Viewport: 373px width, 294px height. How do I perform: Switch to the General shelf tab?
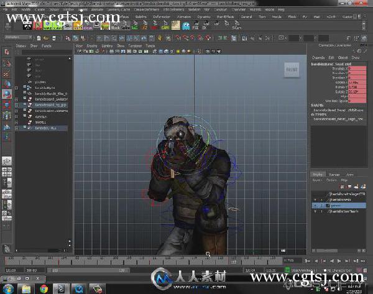click(x=246, y=17)
